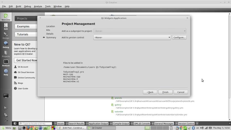The height and width of the screenshot is (130, 231).
Task: Open Edit mode in sidebar
Action: pos(6,26)
